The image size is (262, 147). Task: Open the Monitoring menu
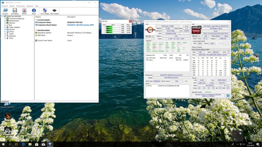click(21, 6)
